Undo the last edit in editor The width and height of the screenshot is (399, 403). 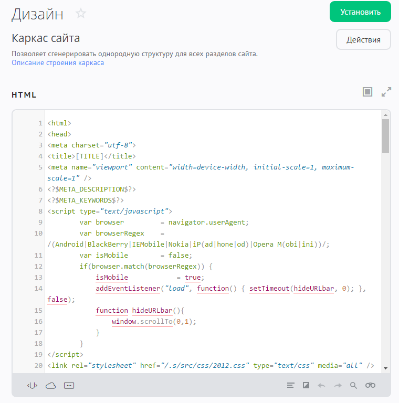click(x=321, y=386)
